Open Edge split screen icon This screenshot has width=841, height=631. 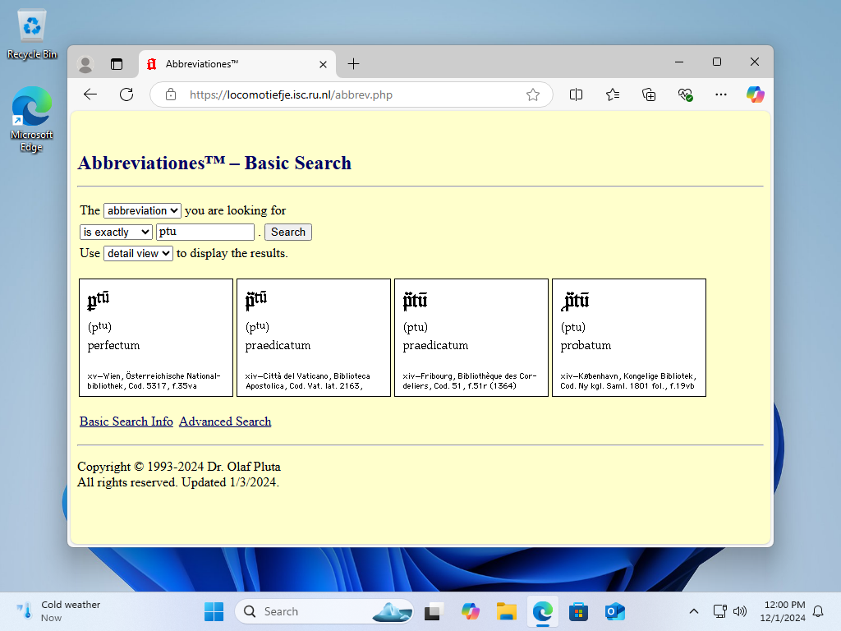coord(577,94)
